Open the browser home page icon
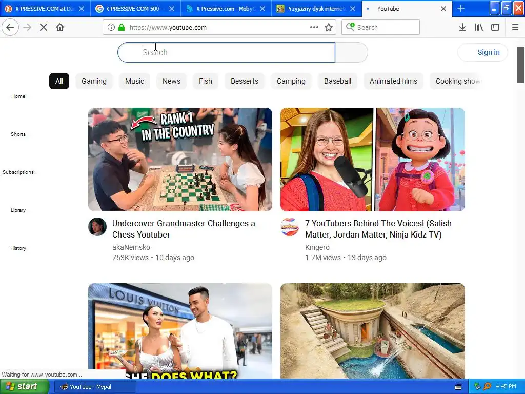Image resolution: width=525 pixels, height=394 pixels. [x=60, y=27]
